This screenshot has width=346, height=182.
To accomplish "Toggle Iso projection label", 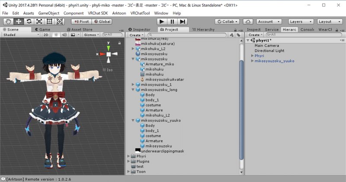I will tap(108, 70).
